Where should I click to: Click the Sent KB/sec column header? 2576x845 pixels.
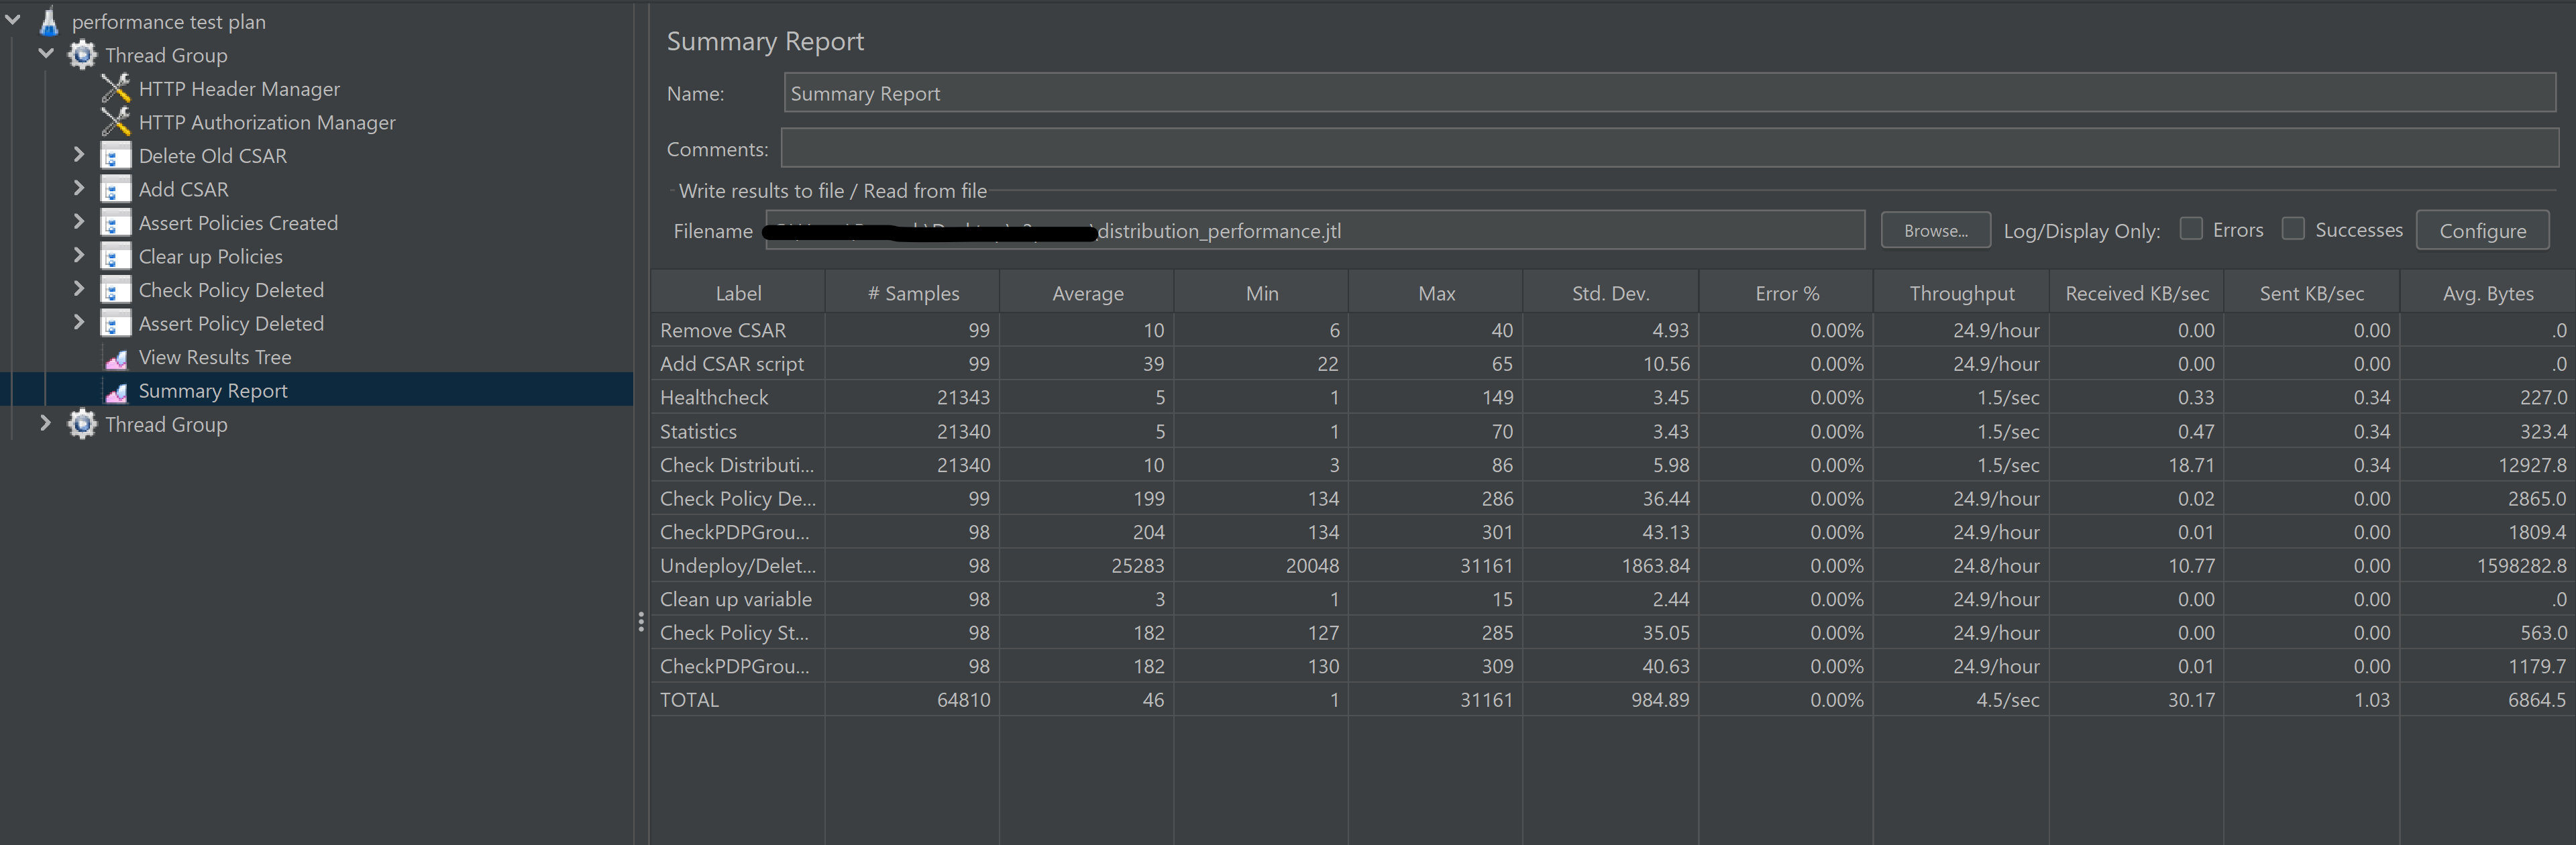pos(2311,293)
